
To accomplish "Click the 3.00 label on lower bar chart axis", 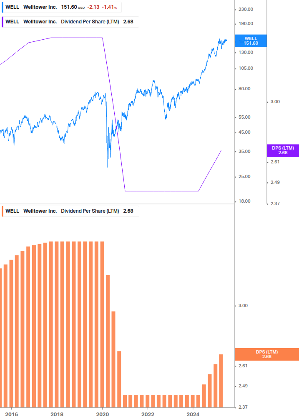I will pyautogui.click(x=243, y=305).
